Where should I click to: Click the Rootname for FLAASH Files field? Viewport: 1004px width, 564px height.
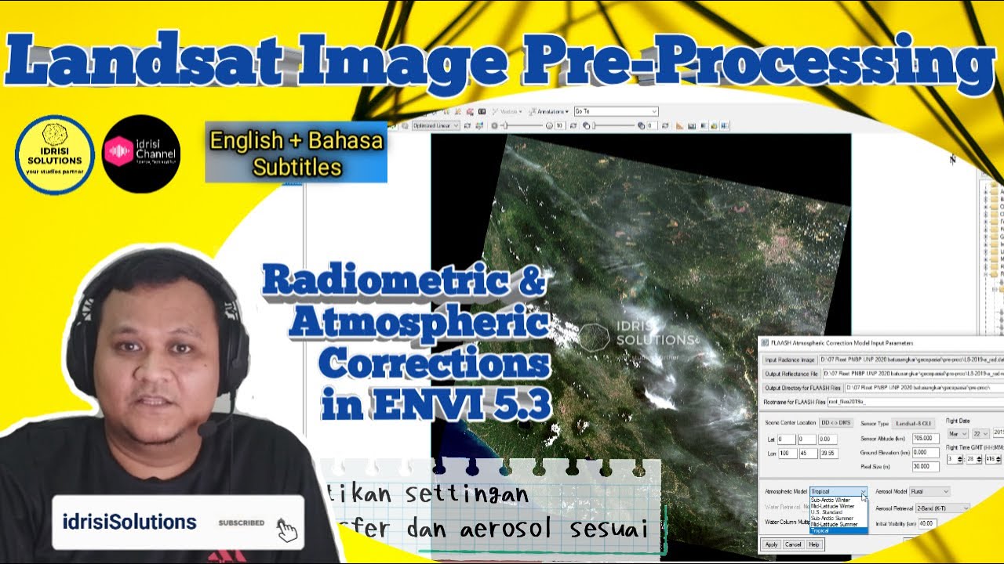tap(915, 402)
